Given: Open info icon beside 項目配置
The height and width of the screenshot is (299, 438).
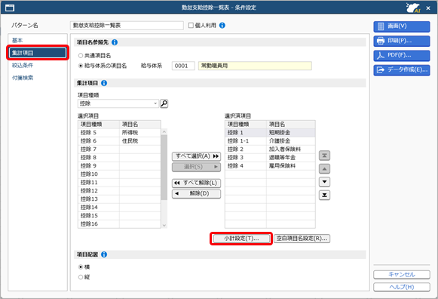Looking at the screenshot, I should (104, 254).
